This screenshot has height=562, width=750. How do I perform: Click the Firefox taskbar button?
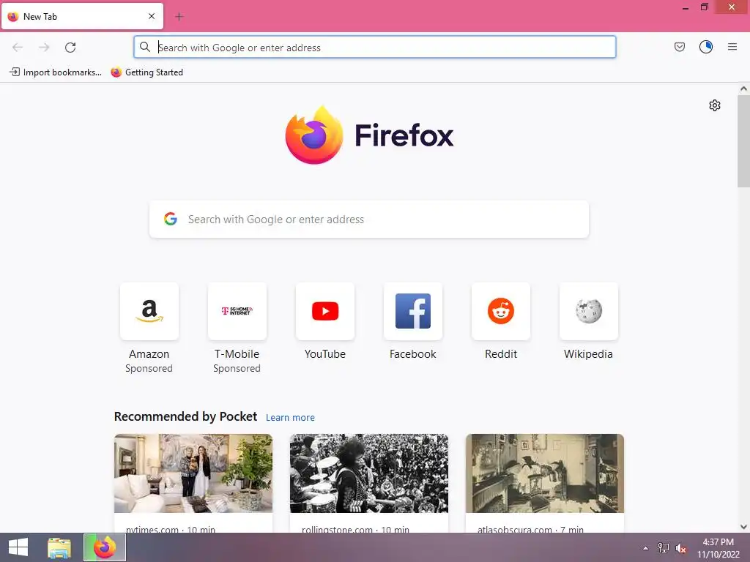coord(105,547)
